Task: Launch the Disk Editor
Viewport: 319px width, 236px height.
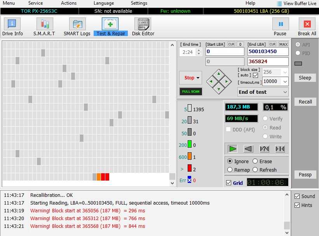Action: pos(143,26)
